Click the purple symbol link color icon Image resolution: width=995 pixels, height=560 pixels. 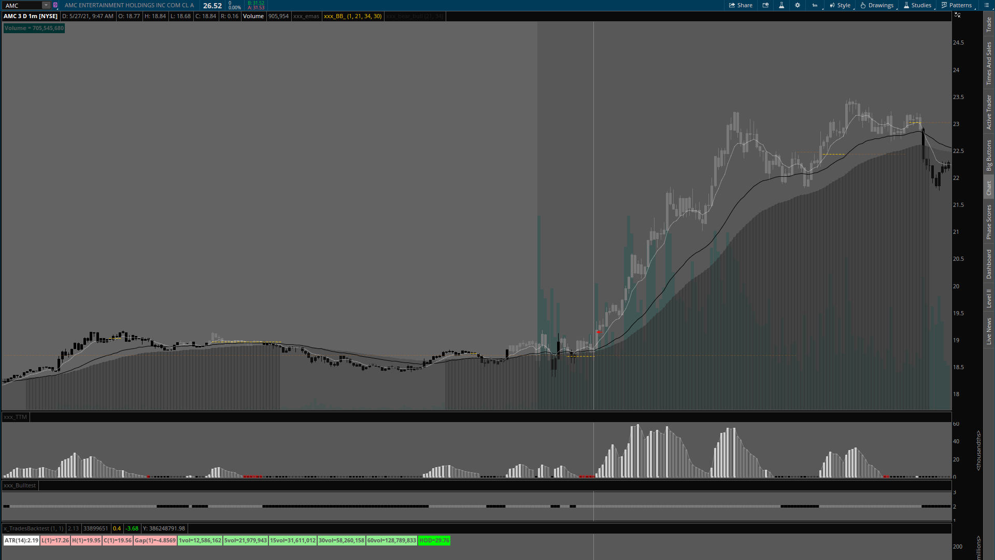(55, 5)
